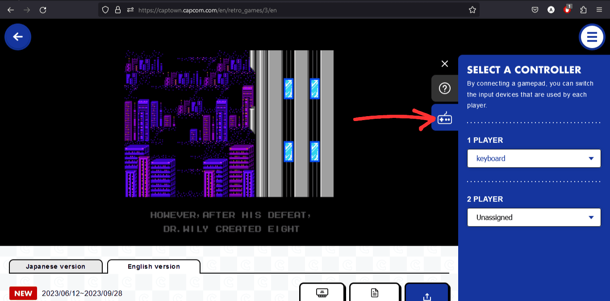Viewport: 610px width, 301px height.
Task: Click the padlock site security icon
Action: [118, 10]
